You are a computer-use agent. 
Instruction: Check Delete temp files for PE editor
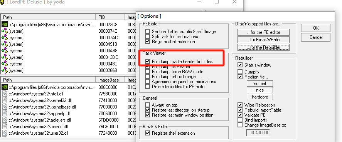tap(148, 87)
